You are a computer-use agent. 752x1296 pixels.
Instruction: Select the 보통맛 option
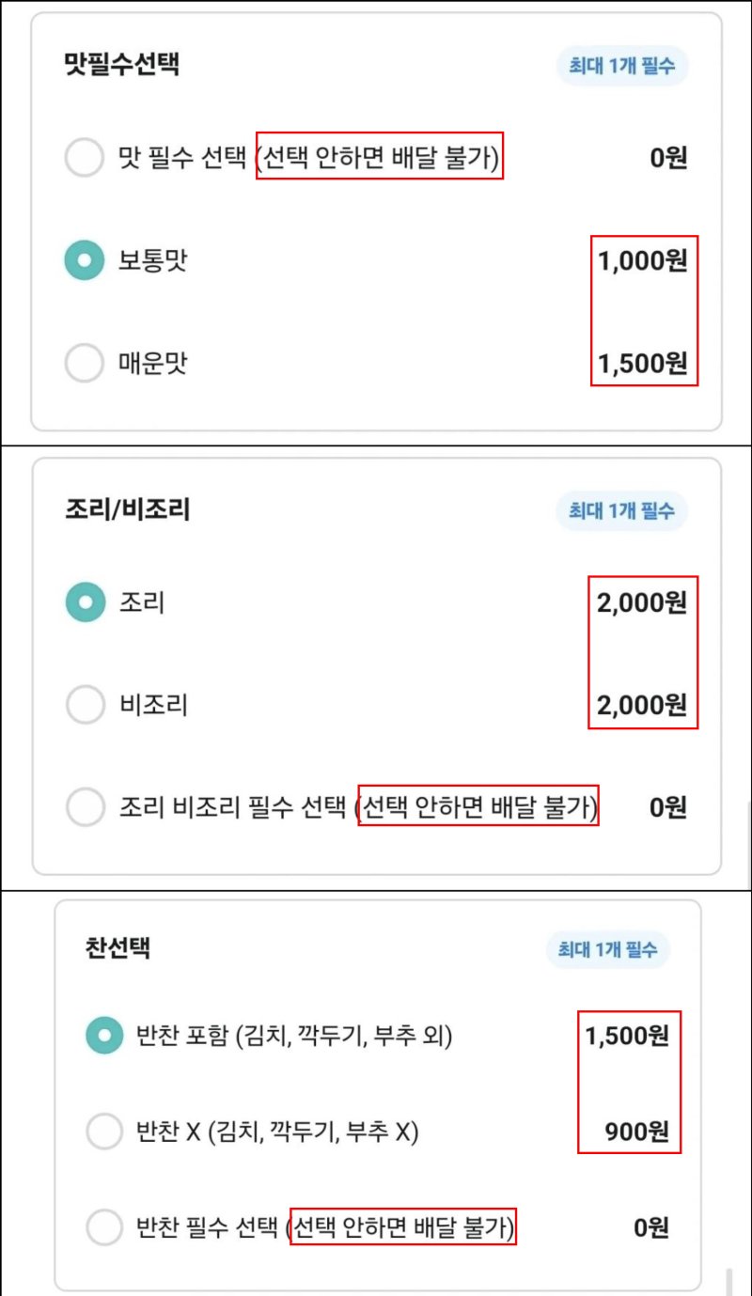86,260
